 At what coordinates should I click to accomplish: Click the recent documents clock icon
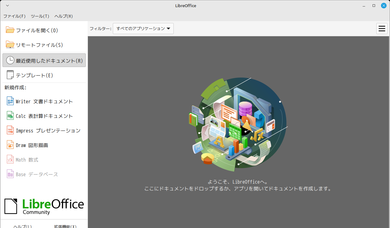(x=10, y=60)
